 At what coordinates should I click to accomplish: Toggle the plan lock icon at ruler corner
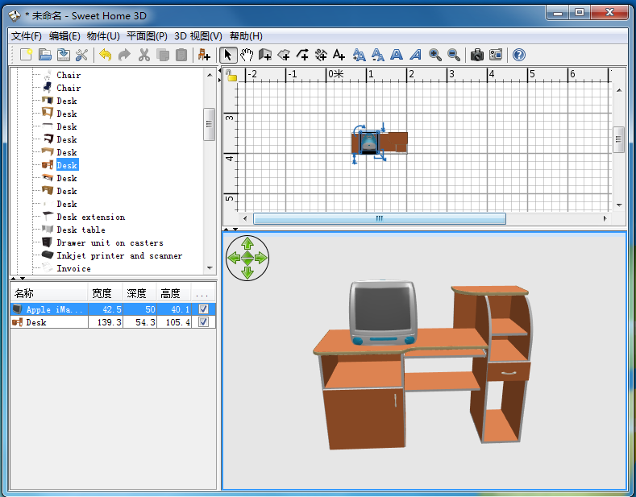tap(231, 75)
